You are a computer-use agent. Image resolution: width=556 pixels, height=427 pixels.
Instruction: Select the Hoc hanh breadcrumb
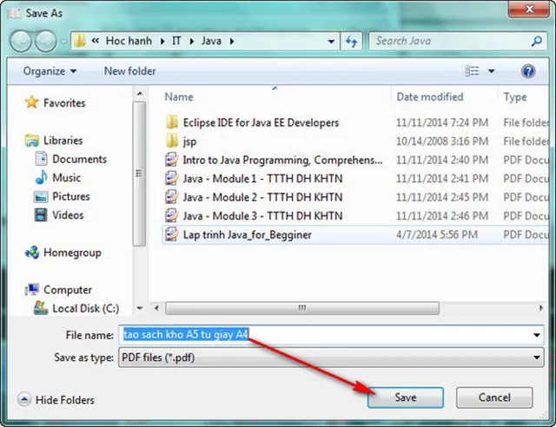click(x=129, y=41)
